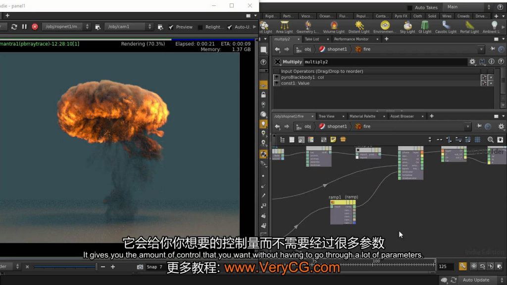Add a new tab beside Asset Browser
507x285 pixels.
coord(431,116)
